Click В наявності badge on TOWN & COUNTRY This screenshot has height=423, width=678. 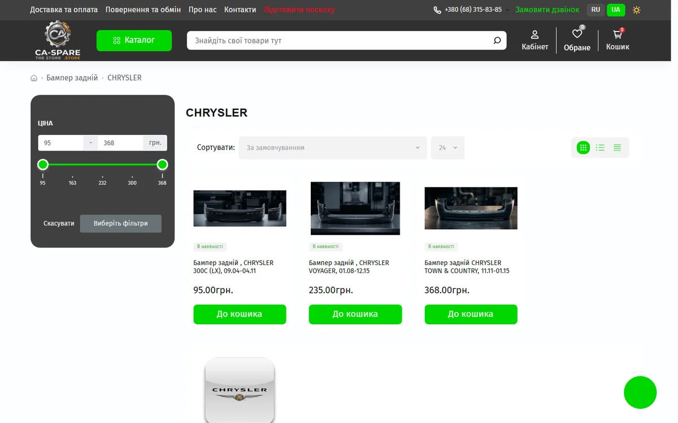pos(441,246)
